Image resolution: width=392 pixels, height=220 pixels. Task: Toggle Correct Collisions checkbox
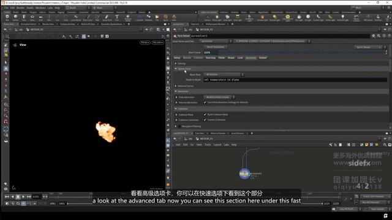pyautogui.click(x=205, y=120)
